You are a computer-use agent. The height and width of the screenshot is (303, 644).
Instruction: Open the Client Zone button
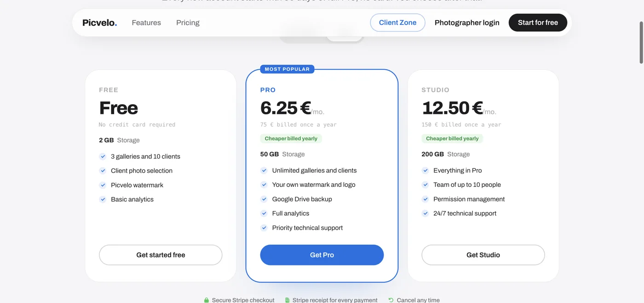397,22
